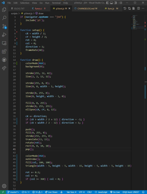
Task: Open the File menu
Action: pyautogui.click(x=9, y=3)
